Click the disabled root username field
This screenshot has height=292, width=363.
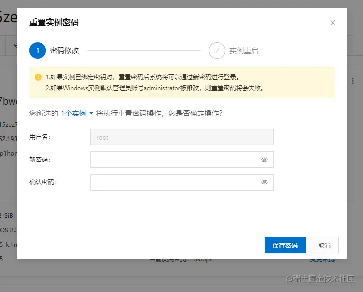tap(181, 137)
